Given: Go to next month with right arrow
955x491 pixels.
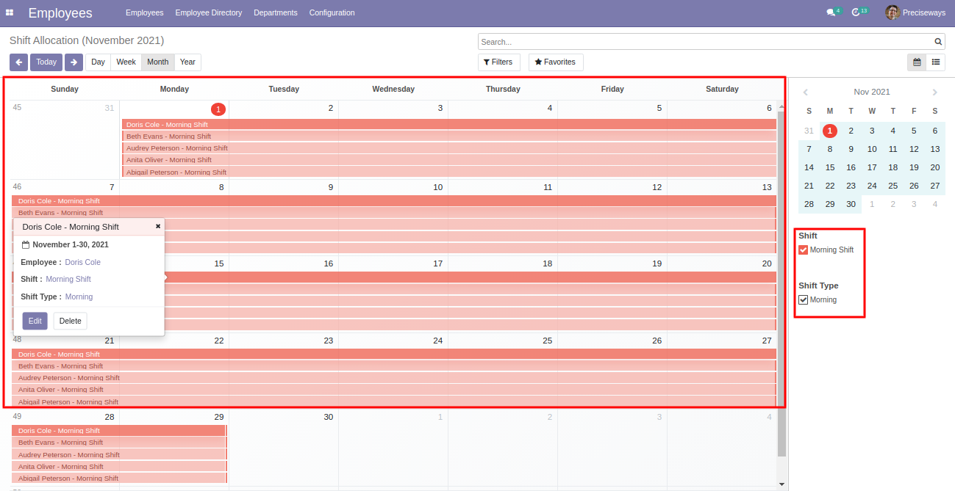Looking at the screenshot, I should tap(74, 62).
